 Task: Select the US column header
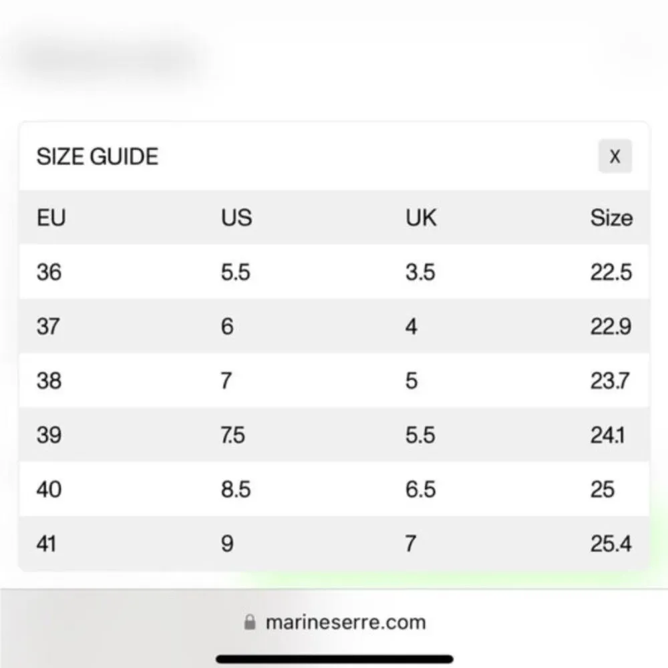[236, 218]
